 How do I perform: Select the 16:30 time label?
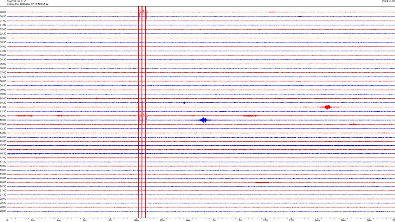tap(3, 153)
